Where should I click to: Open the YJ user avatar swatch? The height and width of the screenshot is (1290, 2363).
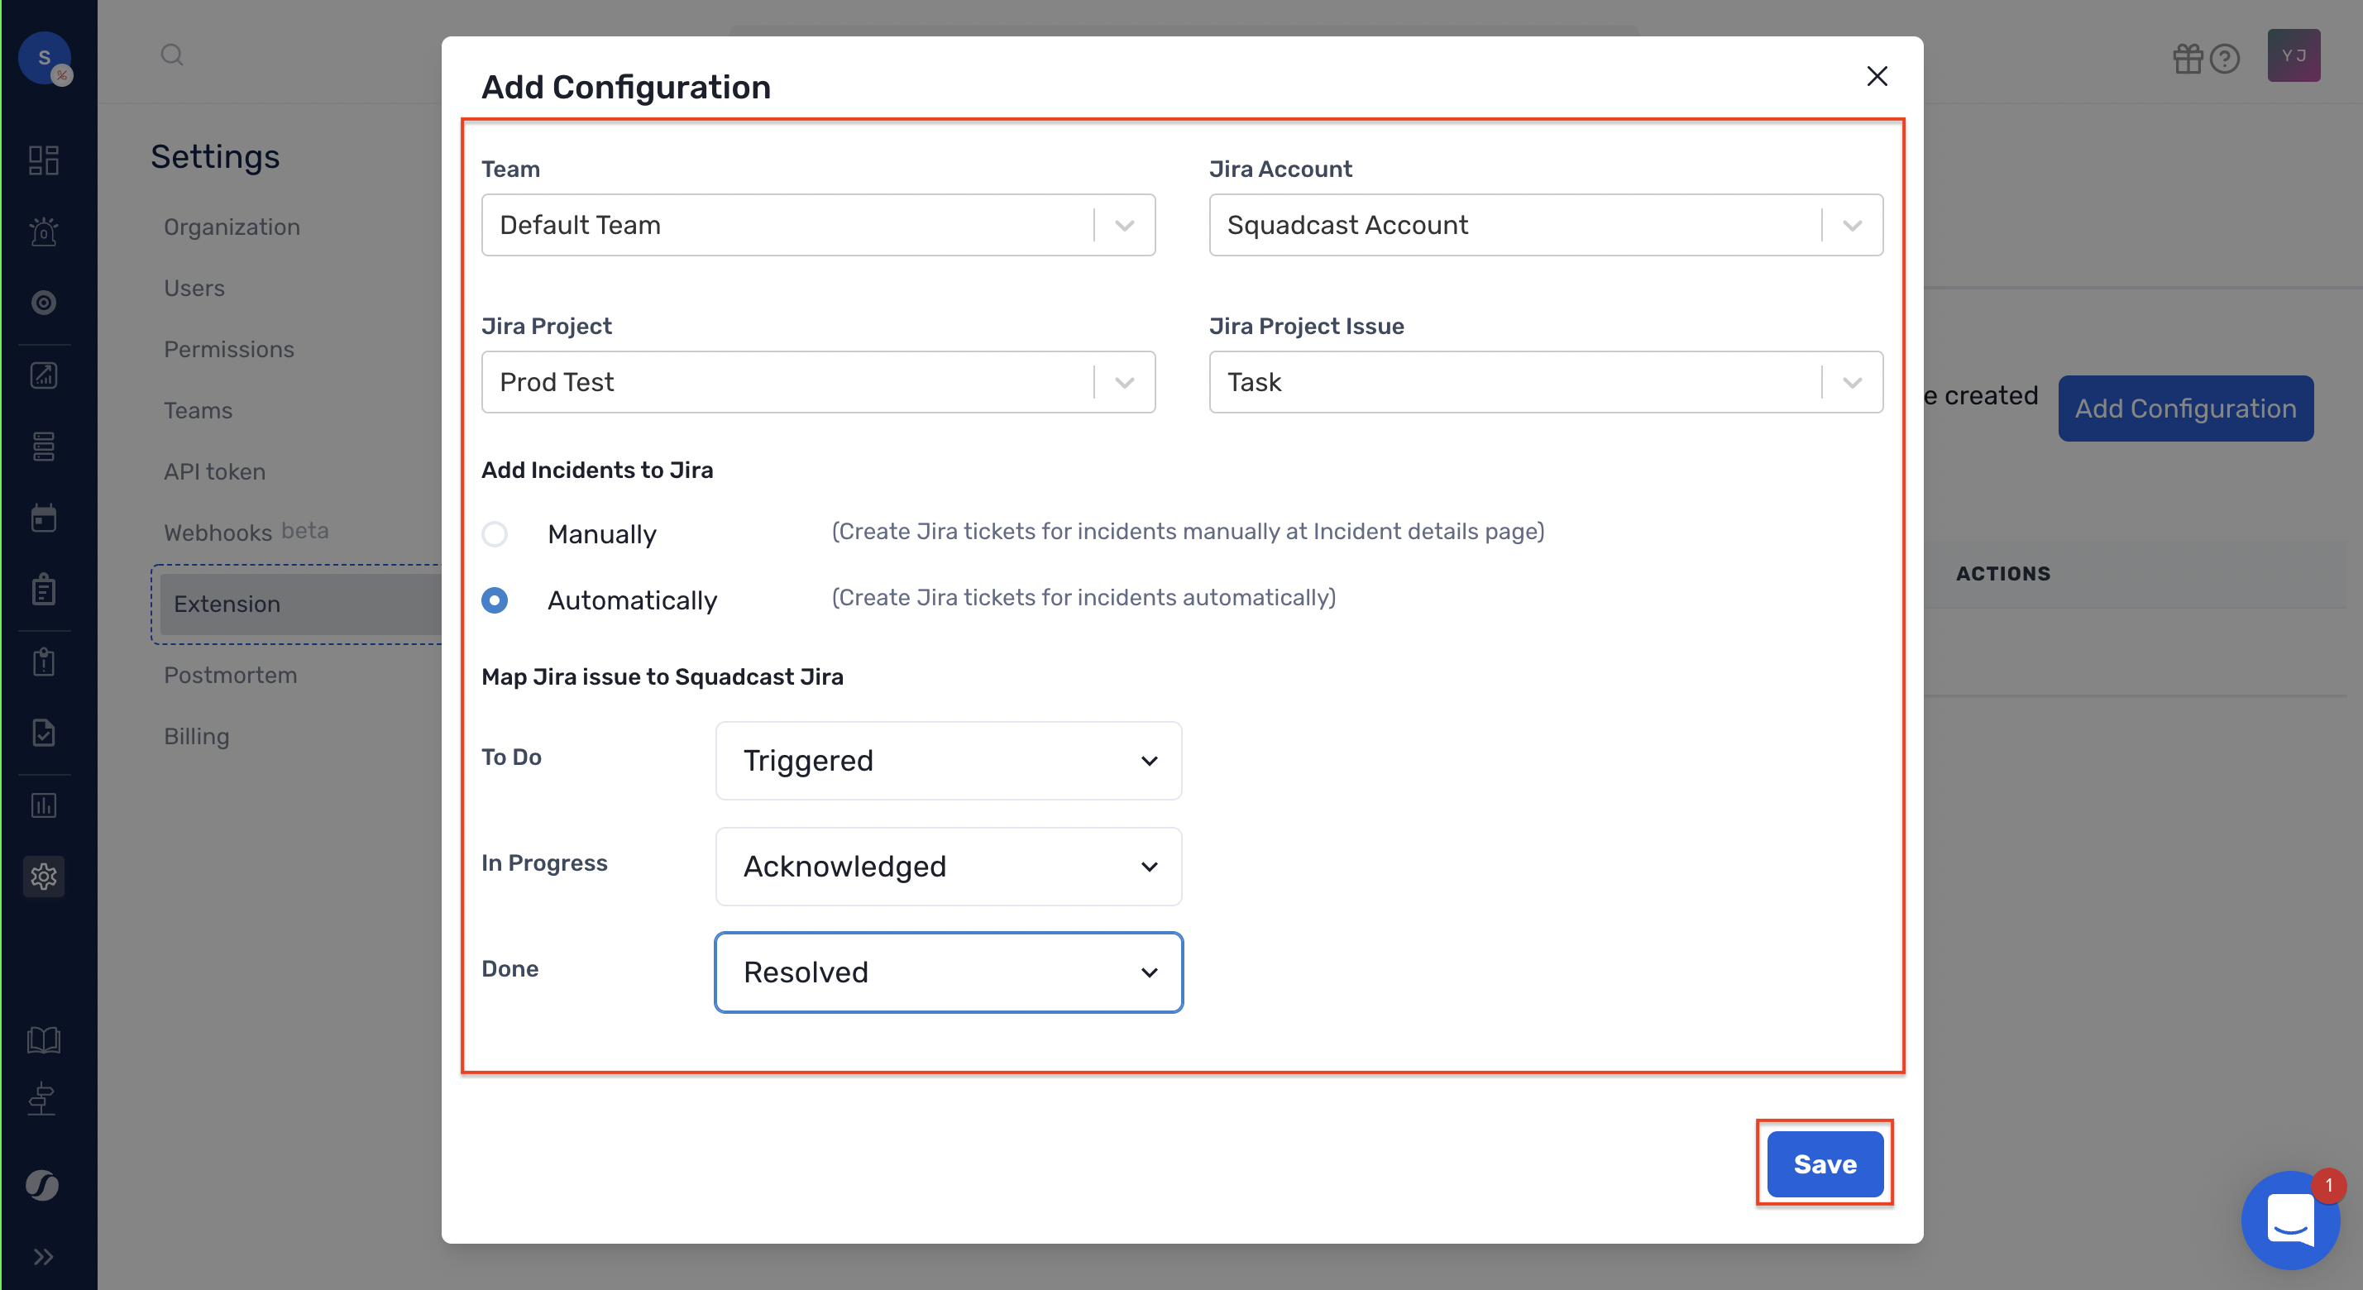(x=2294, y=55)
